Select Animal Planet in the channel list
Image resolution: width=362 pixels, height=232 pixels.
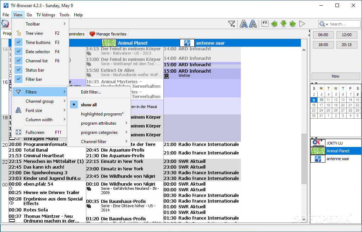(336, 151)
